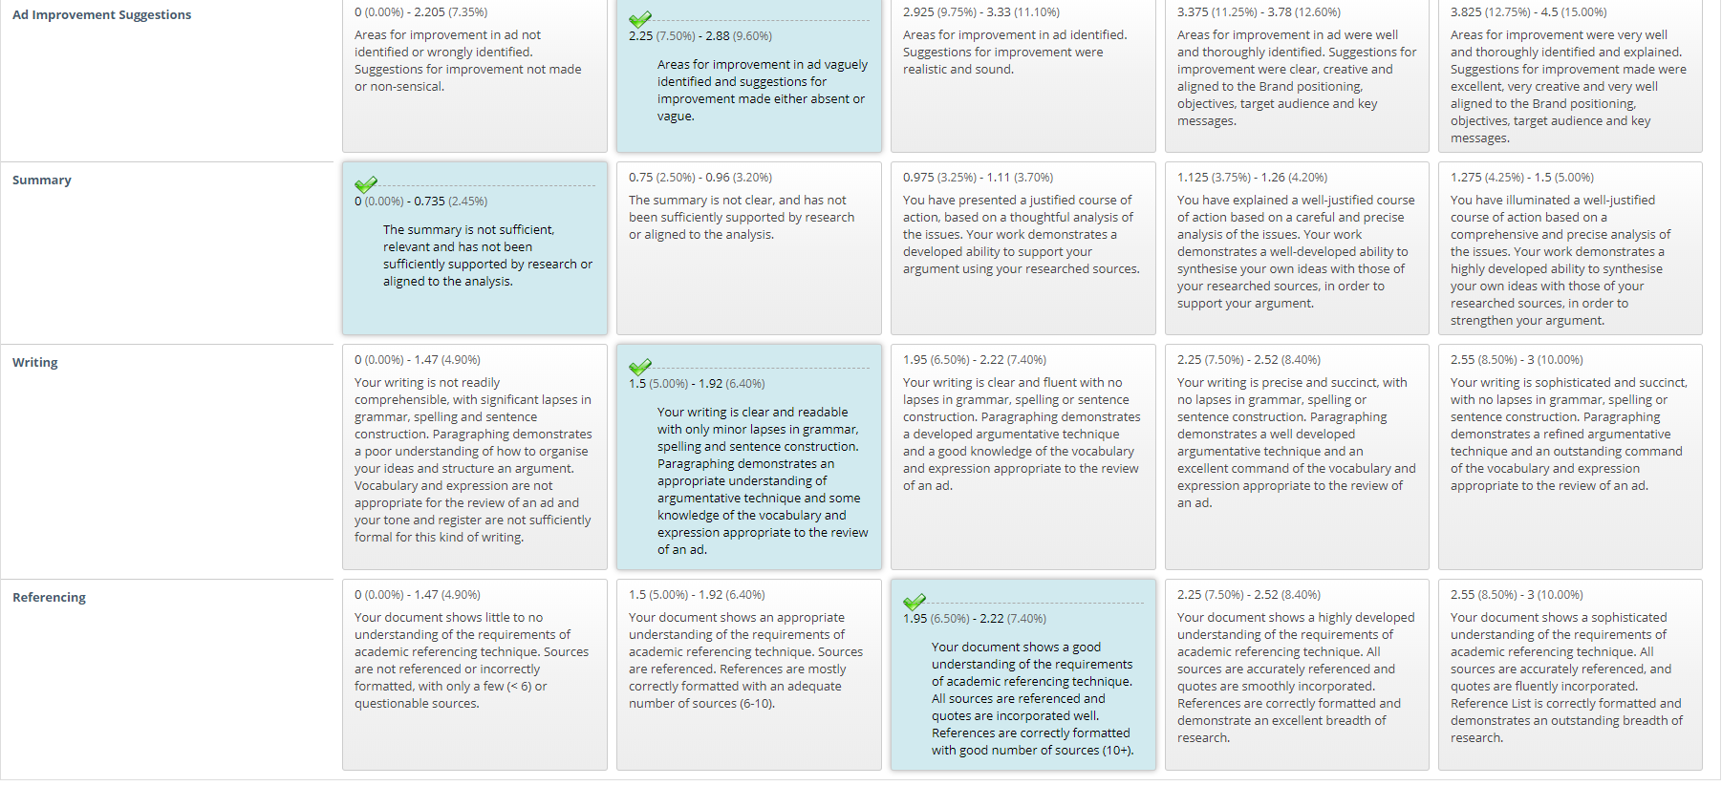
Task: Select Ad Improvement cell 3.825 (12.75%) - 4.5
Action: [1570, 75]
